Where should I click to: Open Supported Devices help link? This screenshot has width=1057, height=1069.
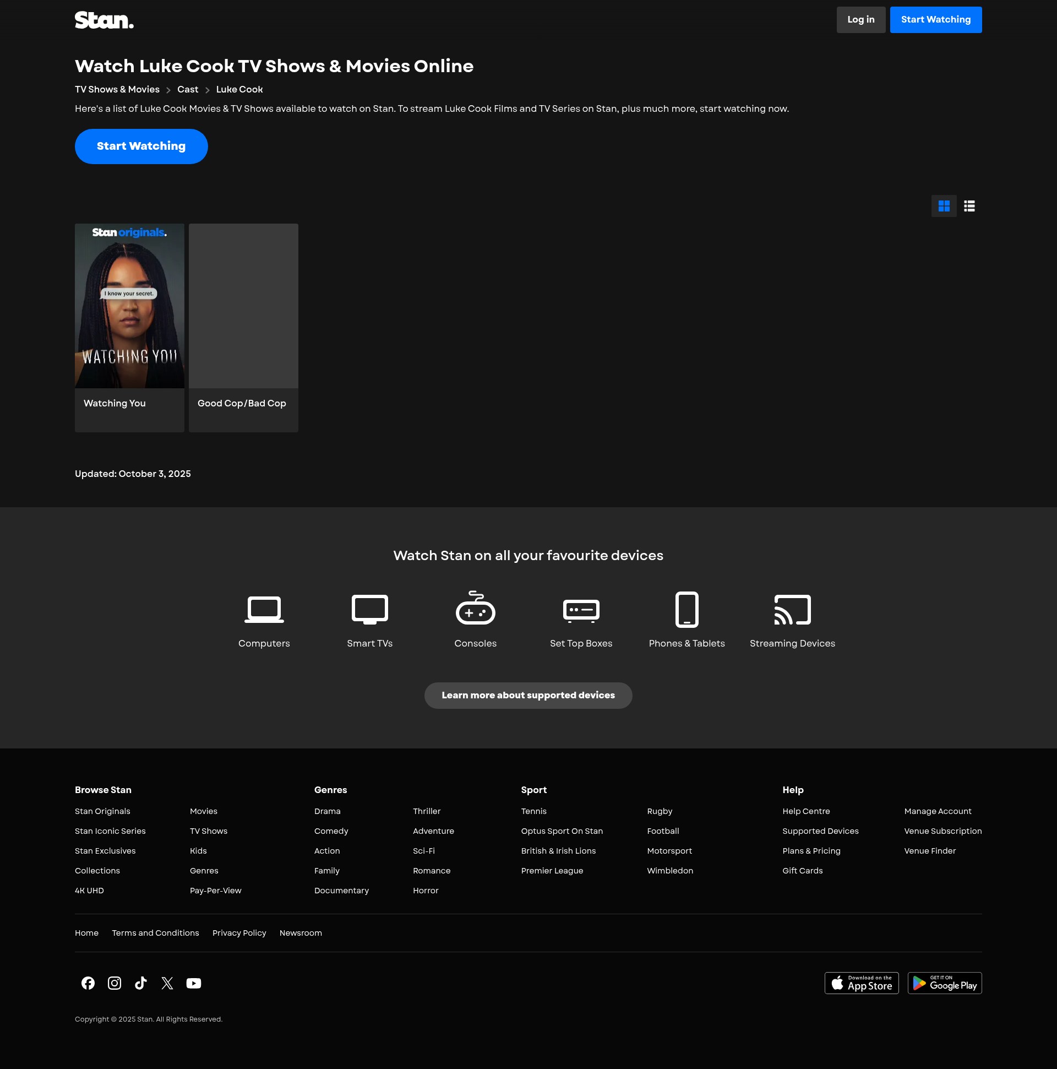(x=820, y=831)
